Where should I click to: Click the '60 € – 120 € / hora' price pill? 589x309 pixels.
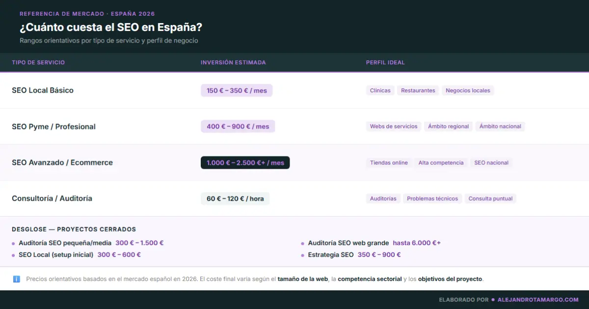235,199
